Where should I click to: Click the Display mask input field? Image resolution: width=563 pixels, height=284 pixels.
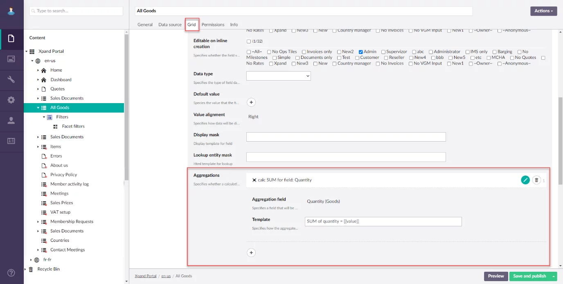[346, 137]
